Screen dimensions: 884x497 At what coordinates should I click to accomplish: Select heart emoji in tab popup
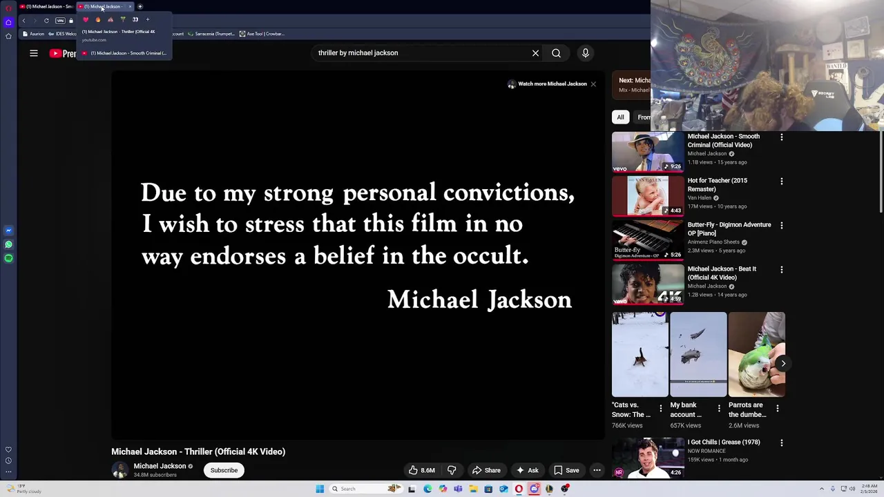86,19
